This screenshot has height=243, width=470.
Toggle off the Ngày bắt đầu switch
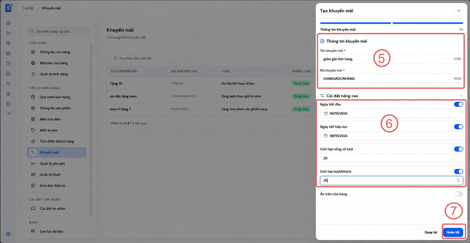click(458, 104)
